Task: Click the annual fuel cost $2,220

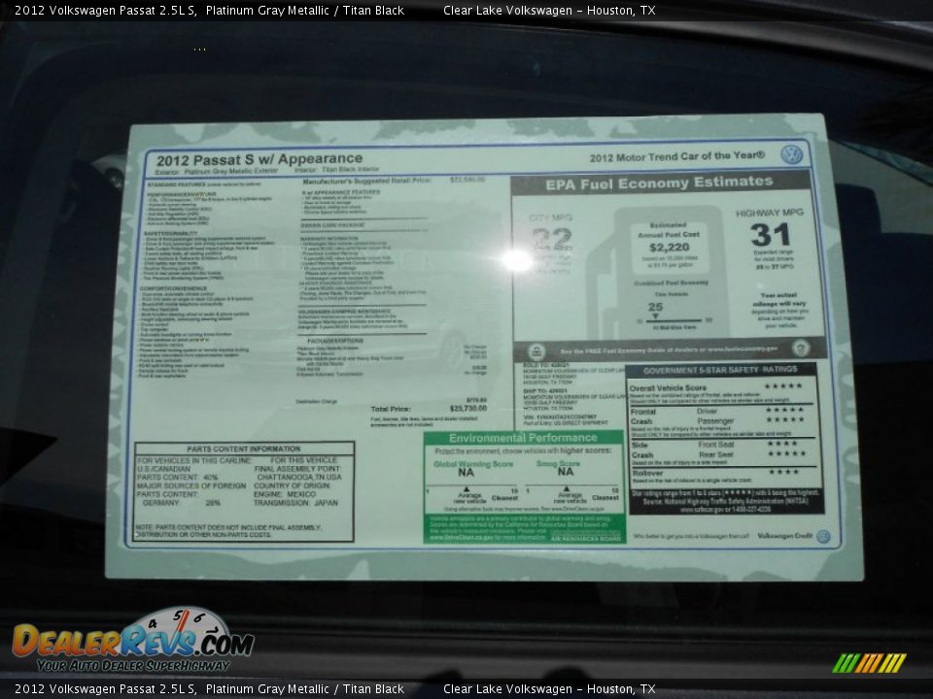Action: [x=670, y=248]
